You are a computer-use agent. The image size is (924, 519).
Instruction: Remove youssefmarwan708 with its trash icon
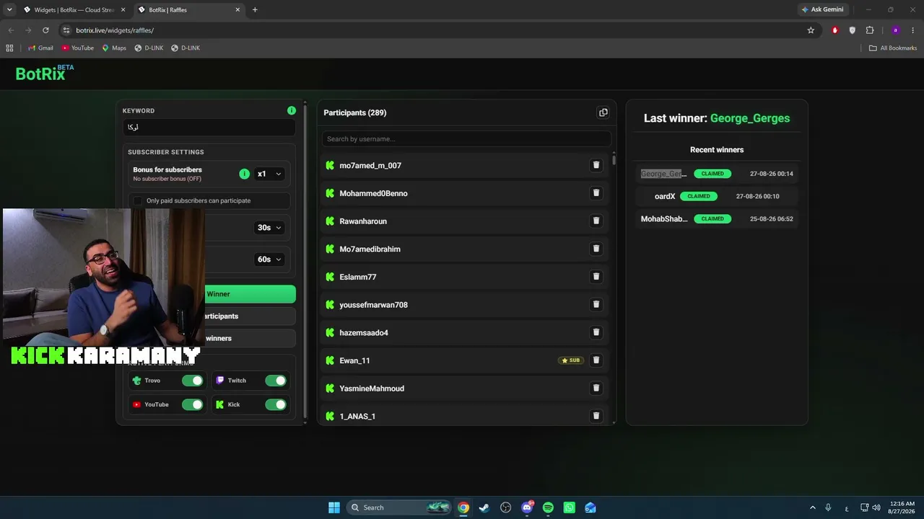point(596,304)
